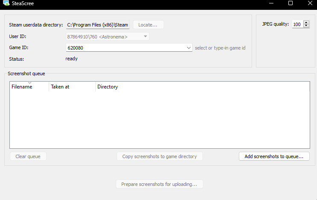The width and height of the screenshot is (317, 200).
Task: Click the Game ID text field
Action: pos(126,48)
